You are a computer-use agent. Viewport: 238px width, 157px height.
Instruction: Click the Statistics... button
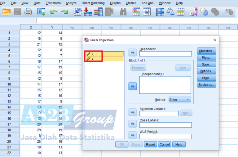click(206, 51)
